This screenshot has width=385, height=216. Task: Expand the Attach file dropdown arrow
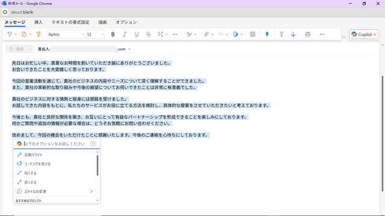(212, 34)
